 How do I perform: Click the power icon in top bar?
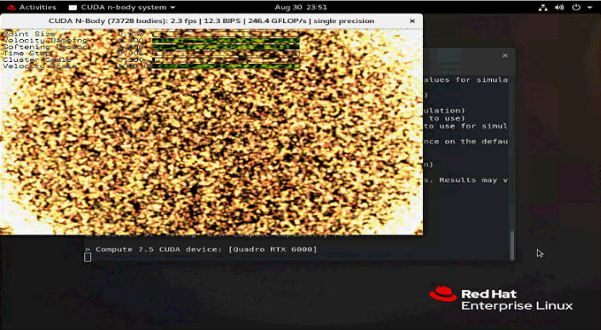tap(576, 8)
